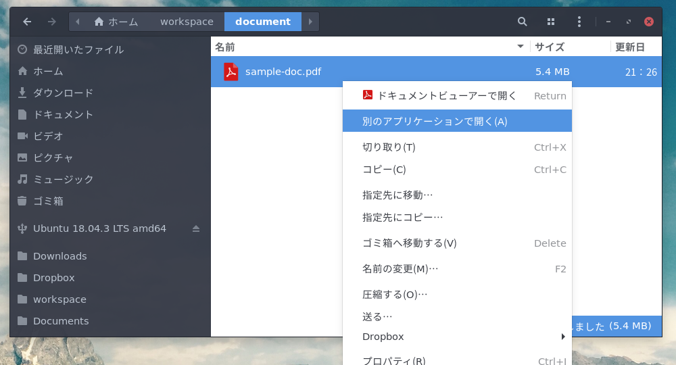The height and width of the screenshot is (365, 676).
Task: Choose ゴミ箱へ移動する(V) menu entry
Action: click(457, 243)
